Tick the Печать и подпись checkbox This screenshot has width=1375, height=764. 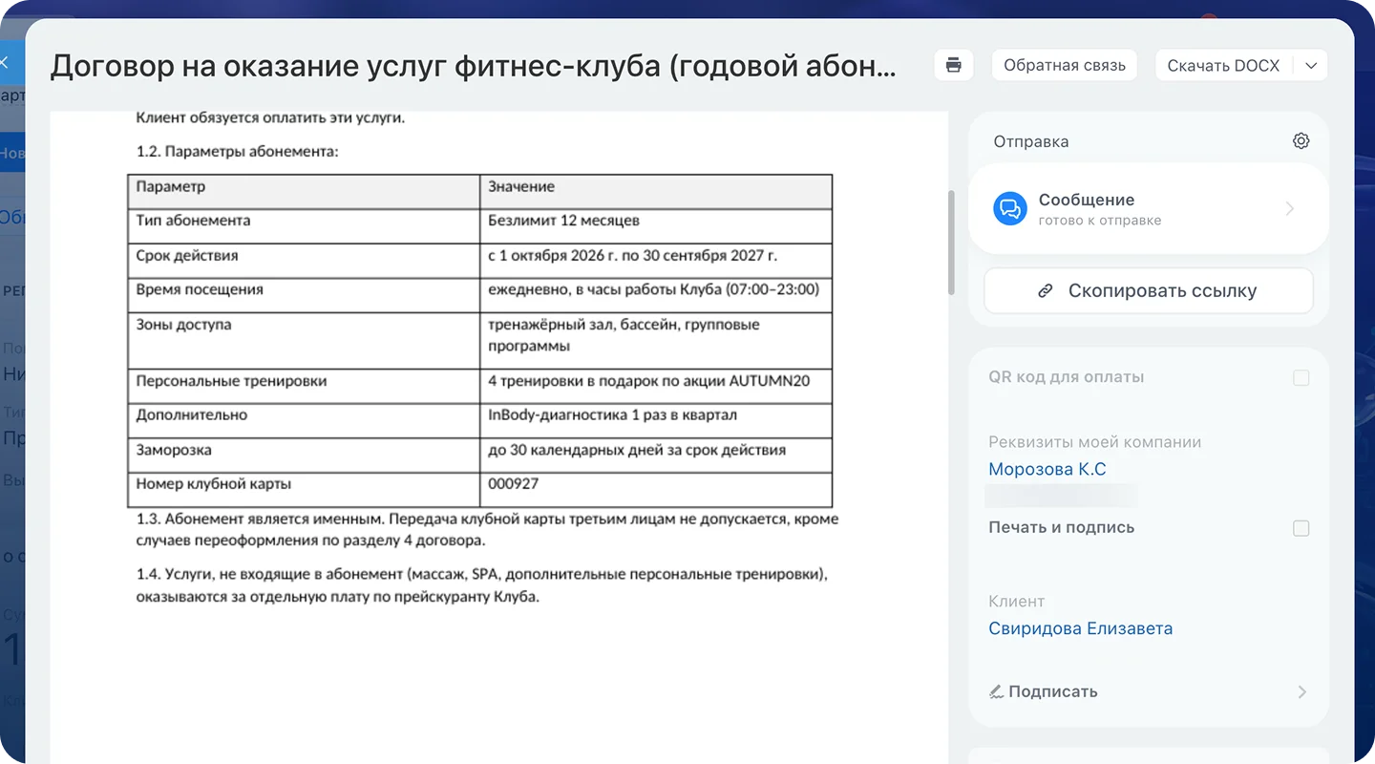pos(1301,528)
